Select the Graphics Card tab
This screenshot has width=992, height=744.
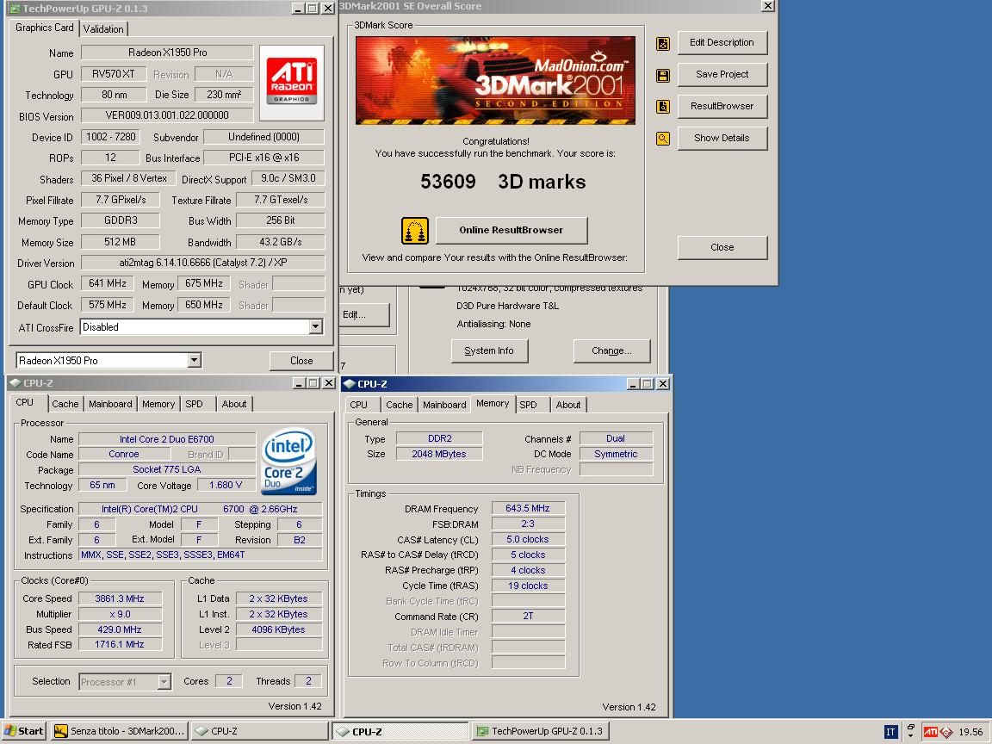coord(44,28)
